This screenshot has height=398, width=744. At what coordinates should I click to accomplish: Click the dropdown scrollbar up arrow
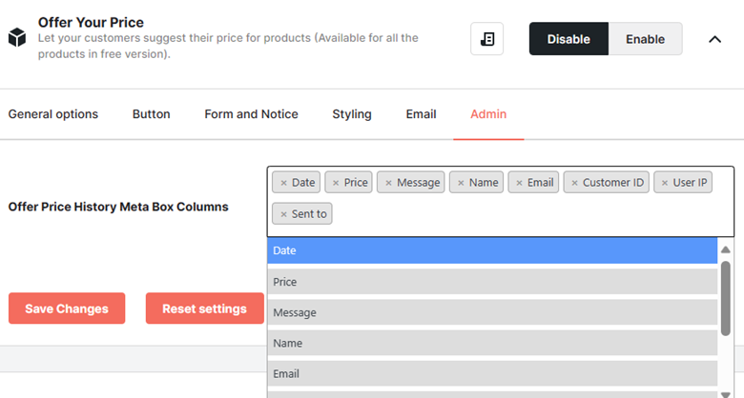click(725, 249)
